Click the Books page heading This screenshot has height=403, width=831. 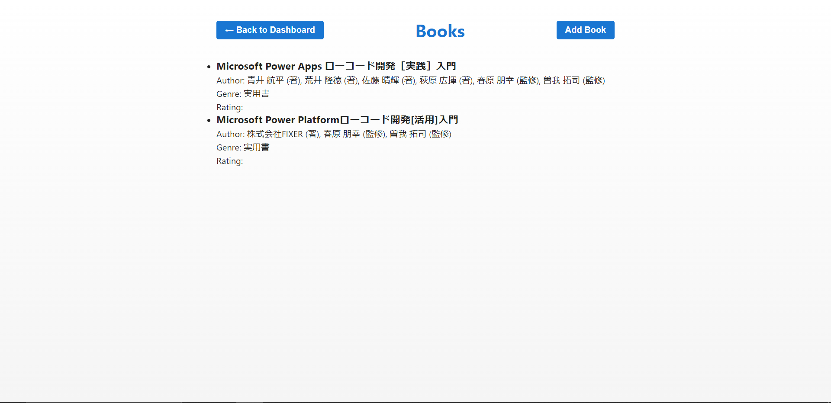[x=440, y=31]
